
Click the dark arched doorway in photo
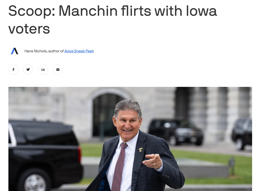107,115
